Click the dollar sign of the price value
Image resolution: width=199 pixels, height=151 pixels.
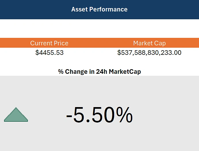(x=37, y=53)
